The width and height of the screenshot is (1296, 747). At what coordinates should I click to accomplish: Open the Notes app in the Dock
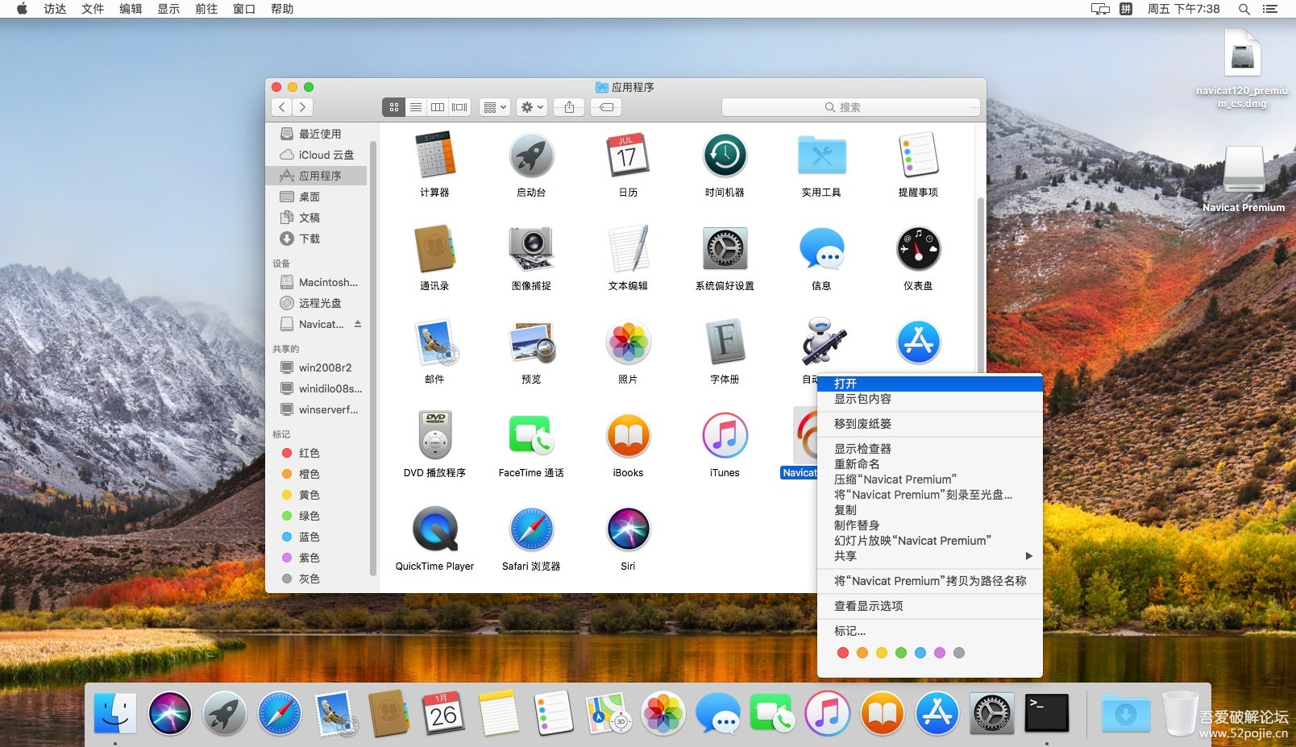click(498, 713)
